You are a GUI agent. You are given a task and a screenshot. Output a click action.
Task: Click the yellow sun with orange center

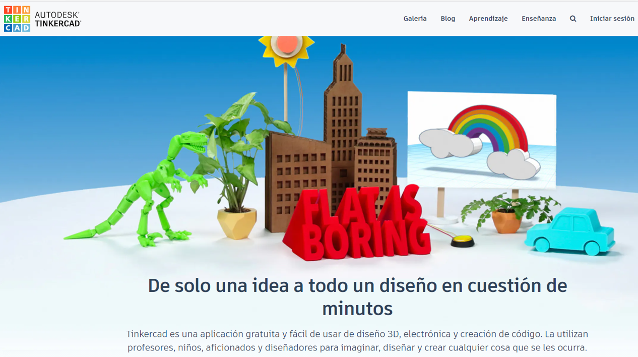286,48
